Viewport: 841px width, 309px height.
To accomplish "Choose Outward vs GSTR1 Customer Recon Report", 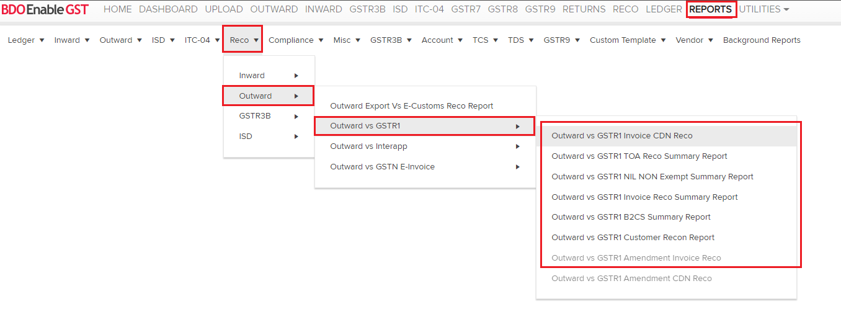I will coord(633,238).
